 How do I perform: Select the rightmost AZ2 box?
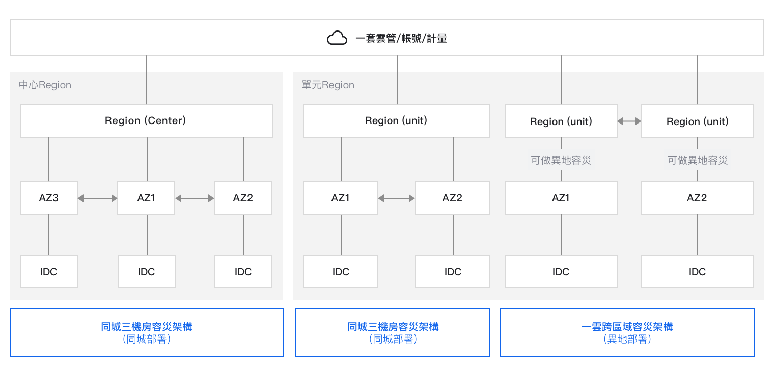(697, 198)
